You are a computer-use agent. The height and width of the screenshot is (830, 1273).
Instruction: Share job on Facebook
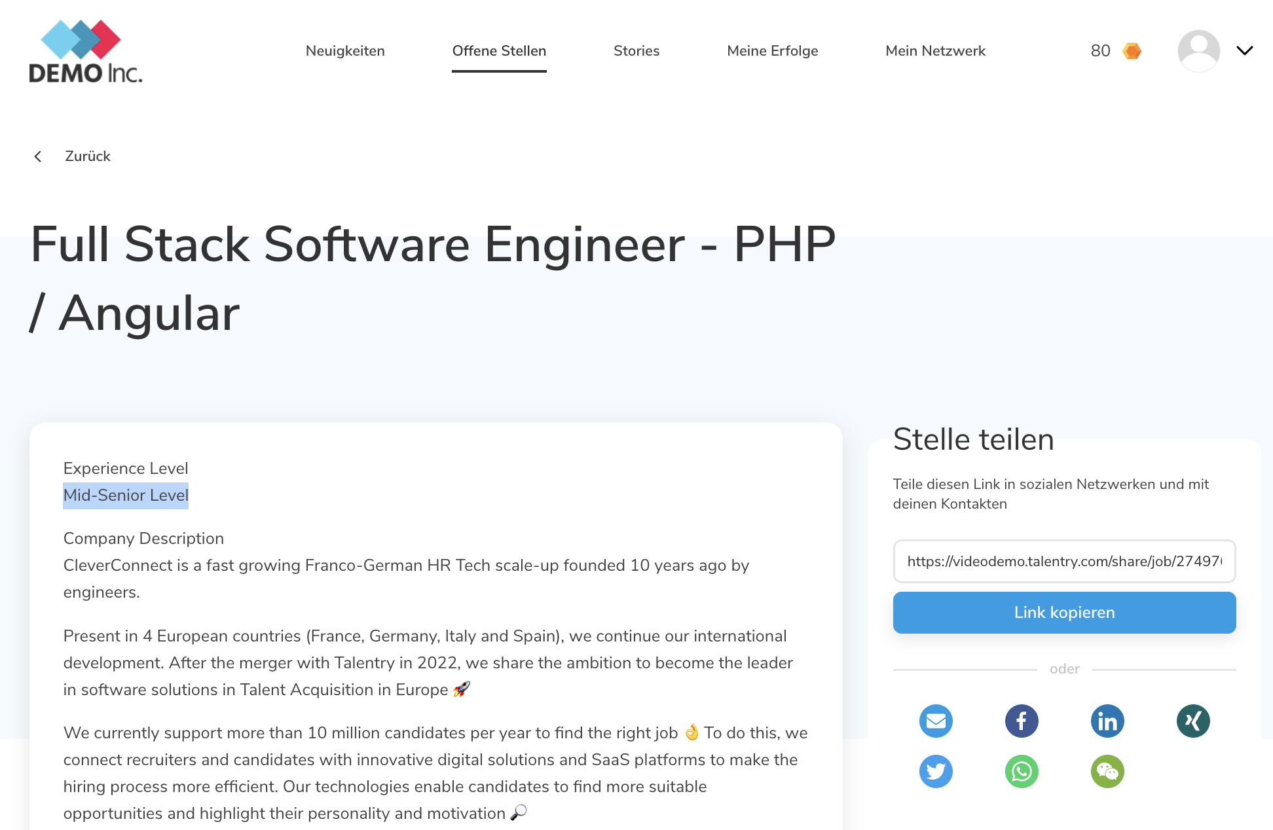click(1022, 721)
